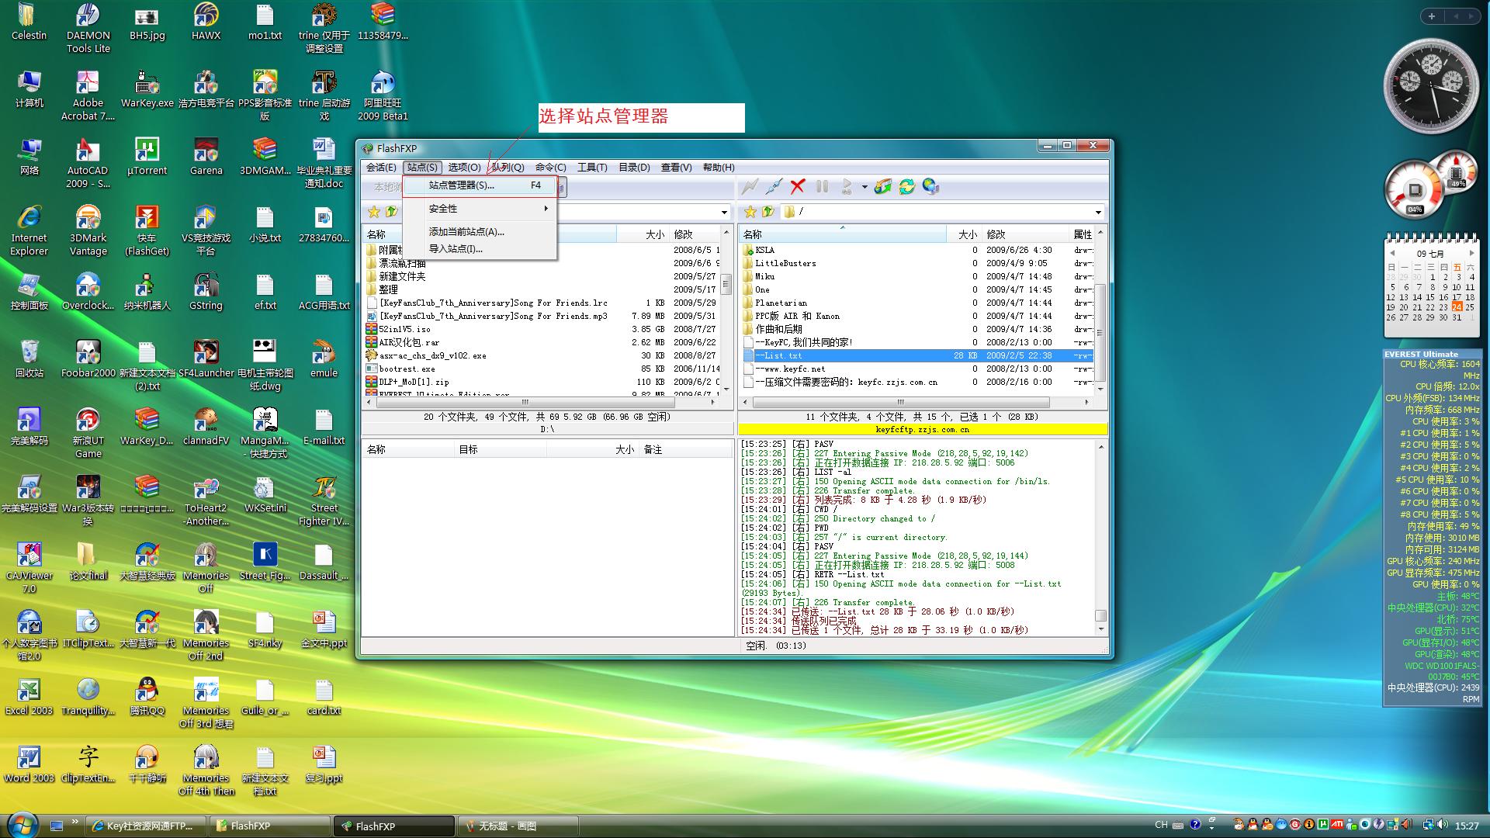Open the emule desktop icon
1490x838 pixels.
point(324,359)
